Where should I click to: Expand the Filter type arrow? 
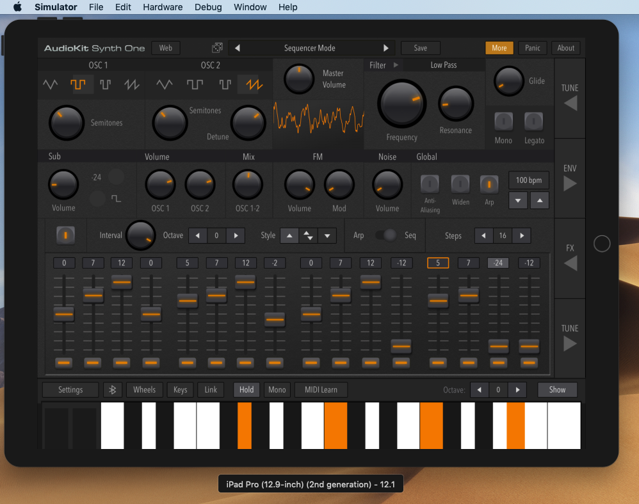[396, 65]
